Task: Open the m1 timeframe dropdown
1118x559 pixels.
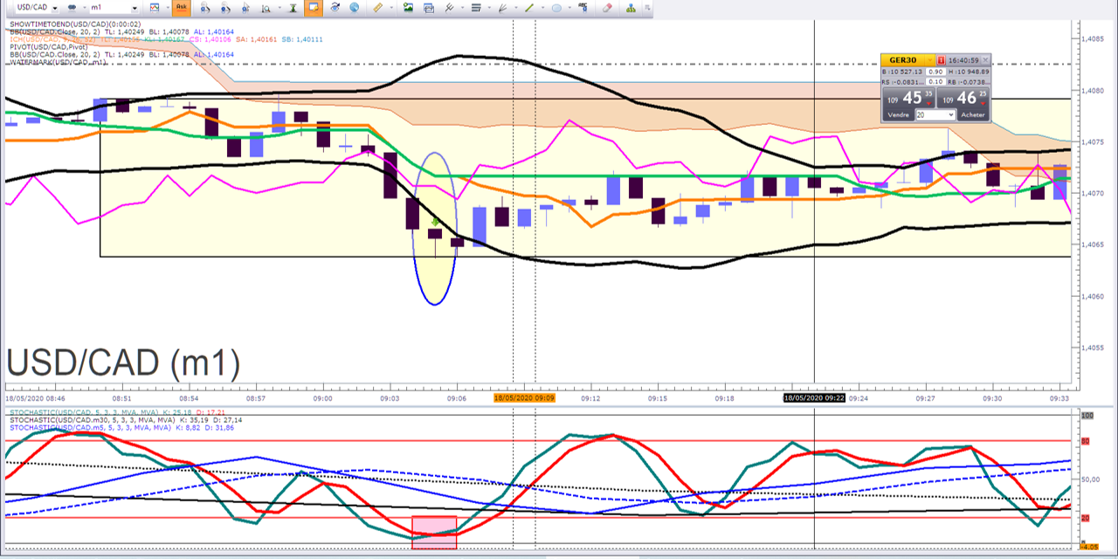Action: 135,8
